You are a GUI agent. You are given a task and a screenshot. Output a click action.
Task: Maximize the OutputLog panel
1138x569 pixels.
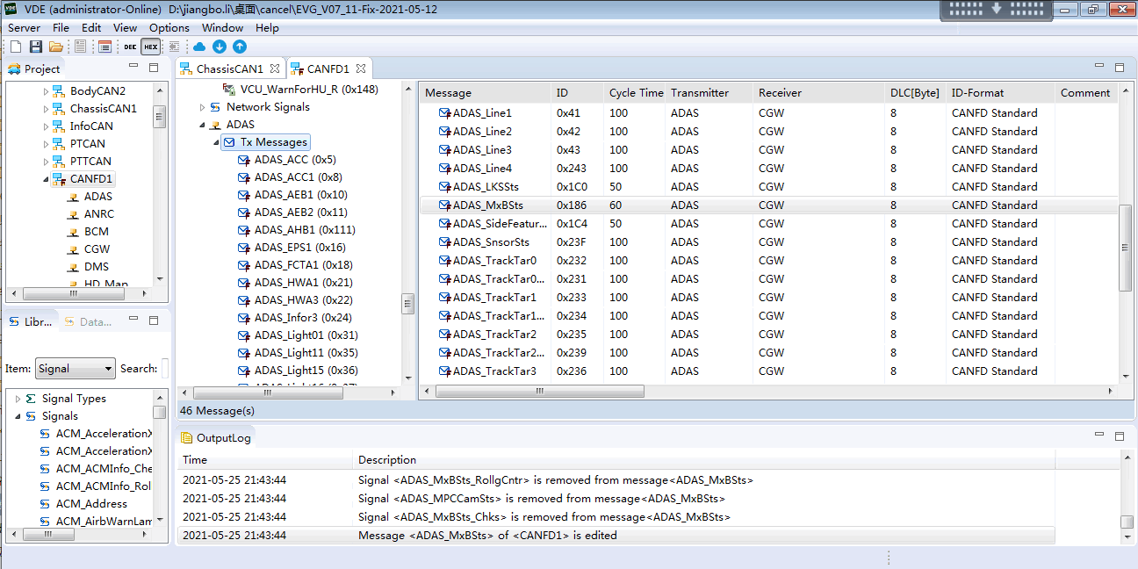1120,436
